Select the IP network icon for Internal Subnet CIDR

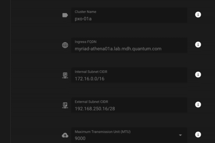click(65, 75)
